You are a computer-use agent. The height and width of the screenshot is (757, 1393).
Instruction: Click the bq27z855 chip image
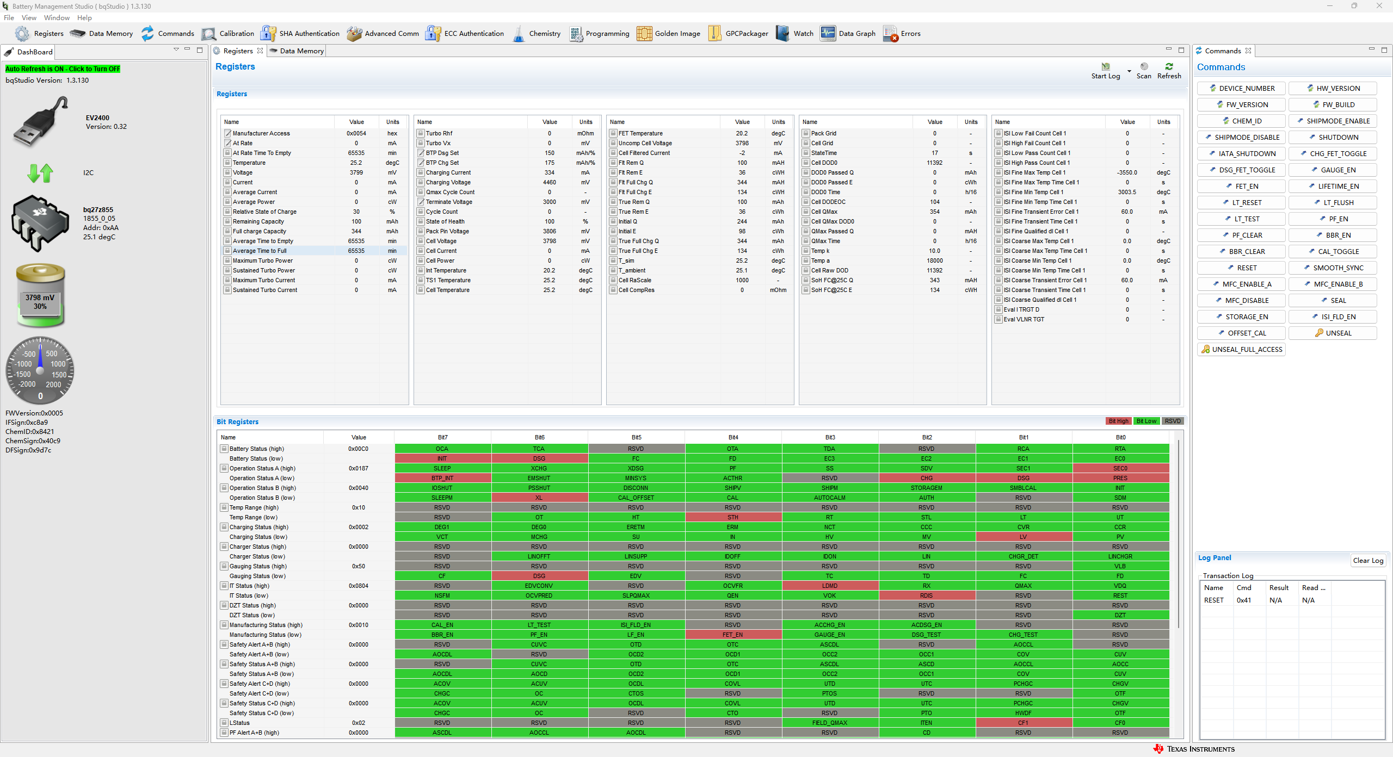pos(40,223)
